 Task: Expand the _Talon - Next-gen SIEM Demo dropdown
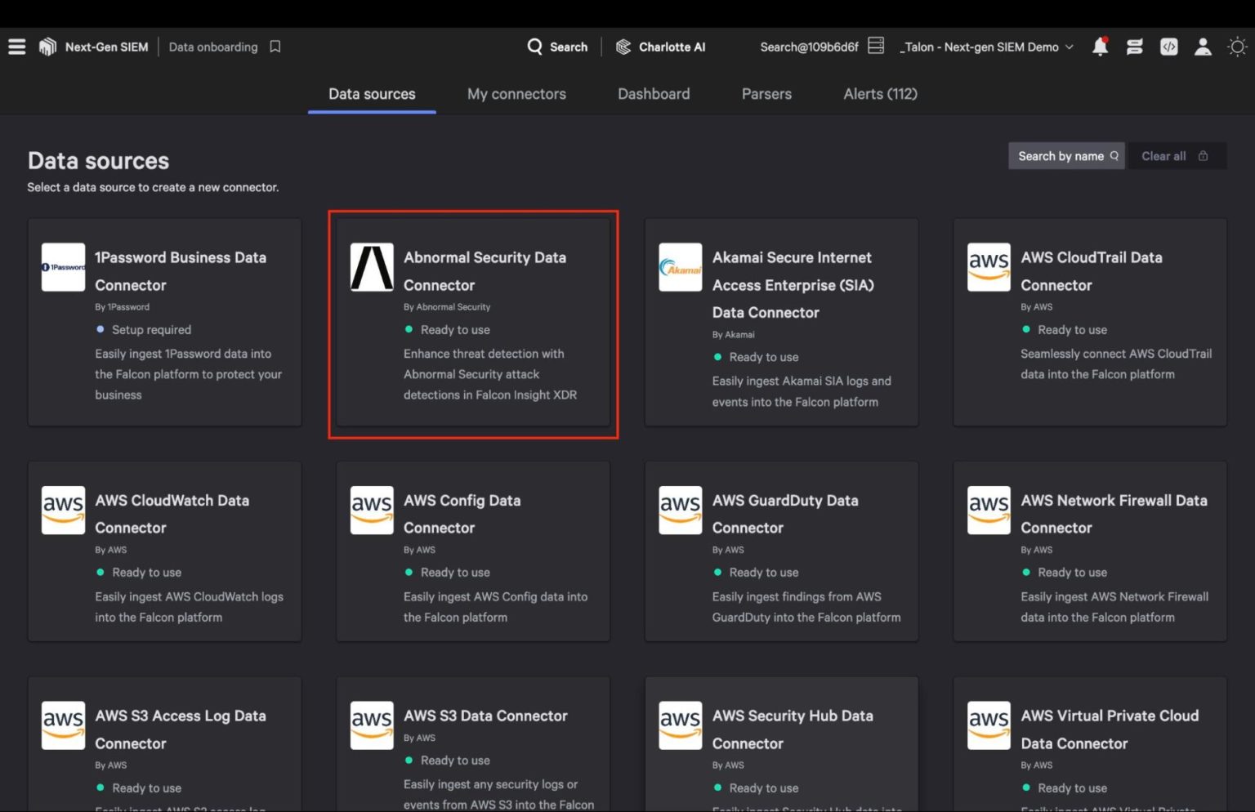tap(985, 47)
